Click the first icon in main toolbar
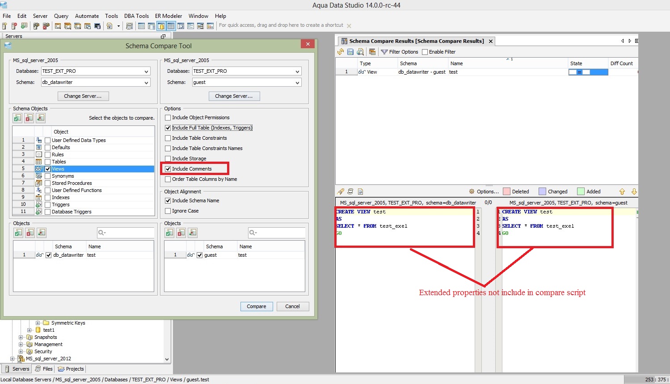 coord(4,26)
